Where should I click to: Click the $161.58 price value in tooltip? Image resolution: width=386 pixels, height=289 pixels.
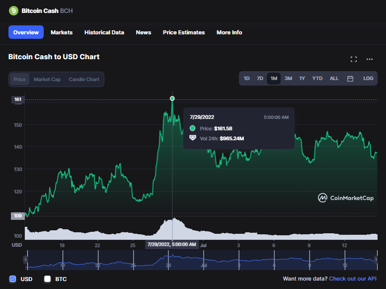[x=223, y=128]
